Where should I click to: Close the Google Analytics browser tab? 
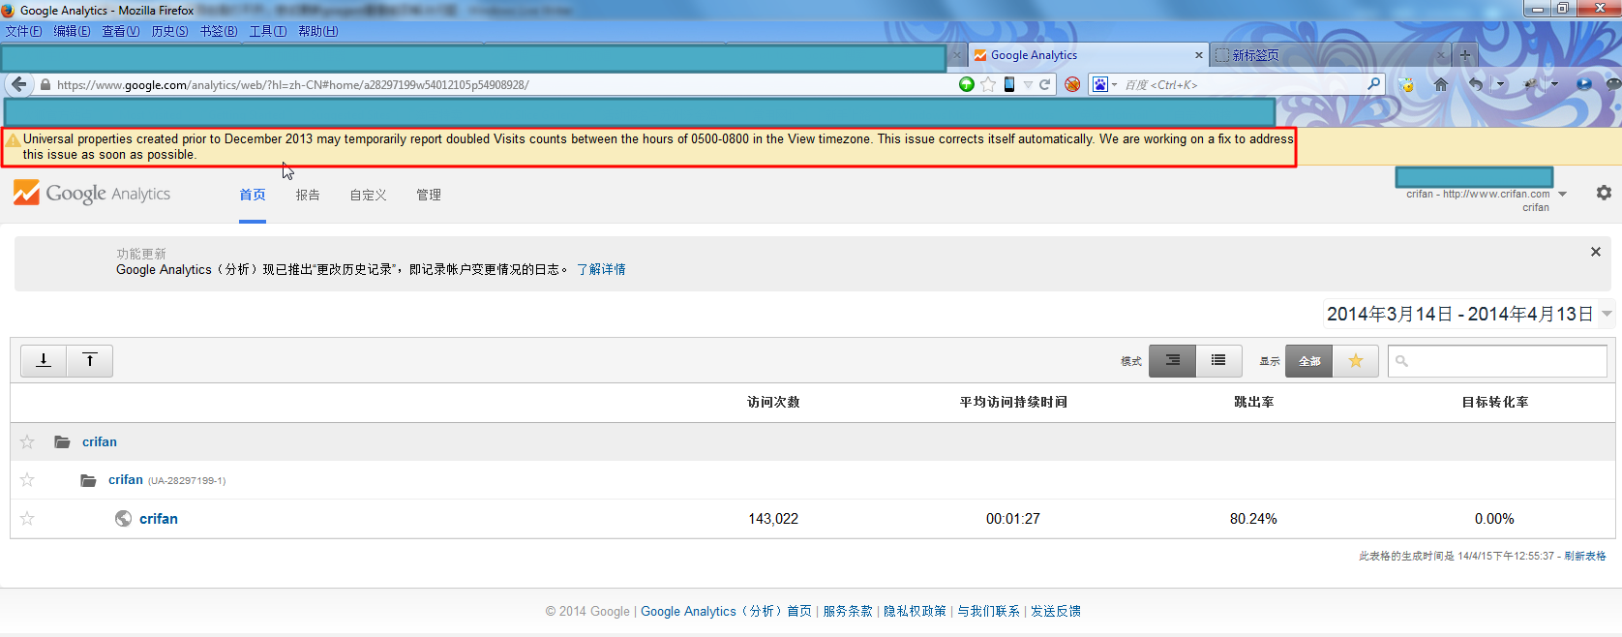point(1198,55)
